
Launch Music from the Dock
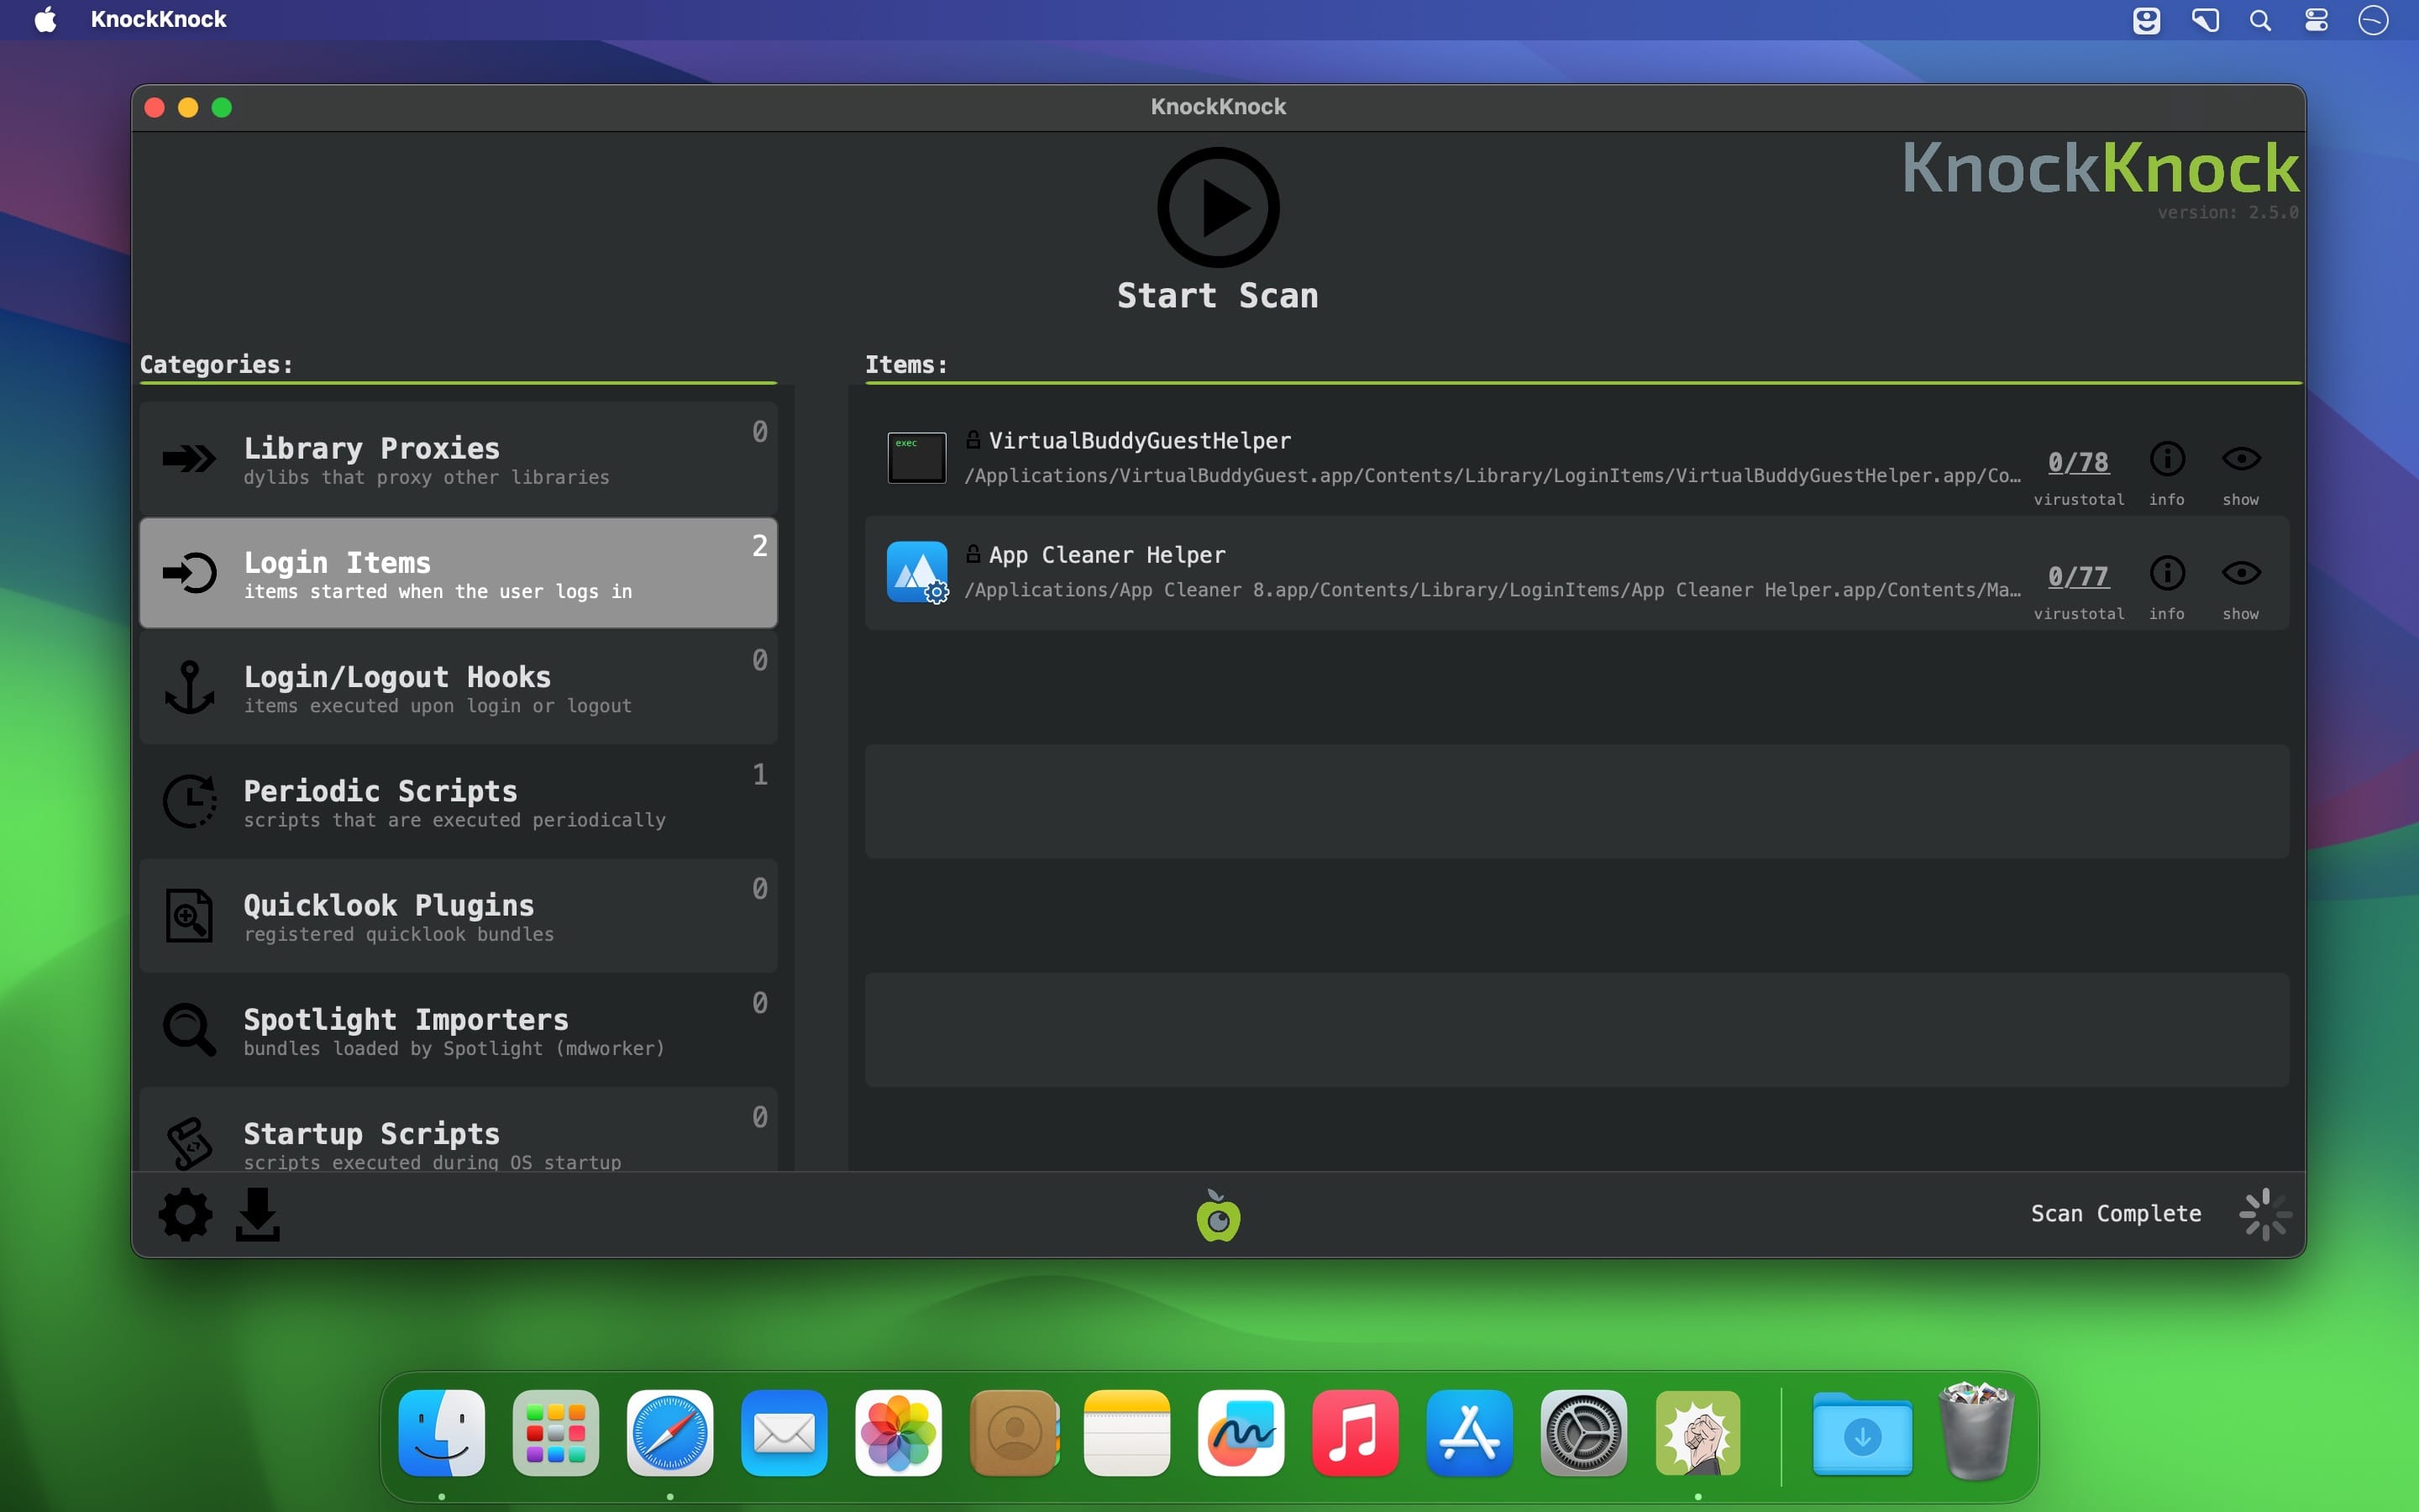[1356, 1432]
